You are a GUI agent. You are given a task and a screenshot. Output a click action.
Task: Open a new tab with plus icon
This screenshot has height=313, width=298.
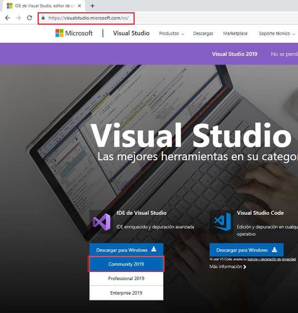pos(92,6)
